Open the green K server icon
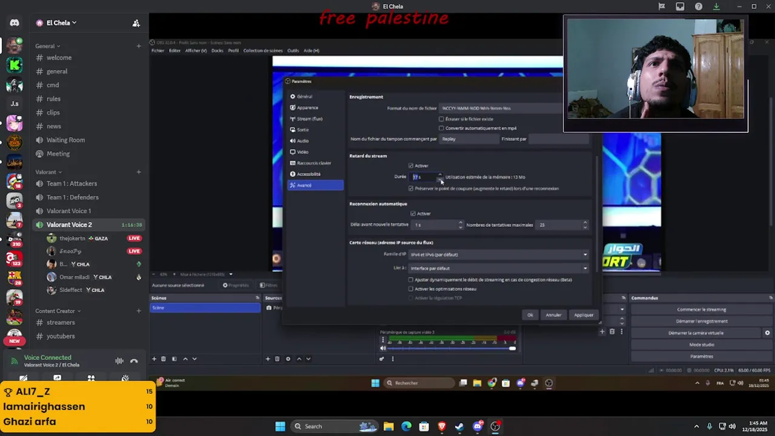This screenshot has width=775, height=436. (15, 65)
